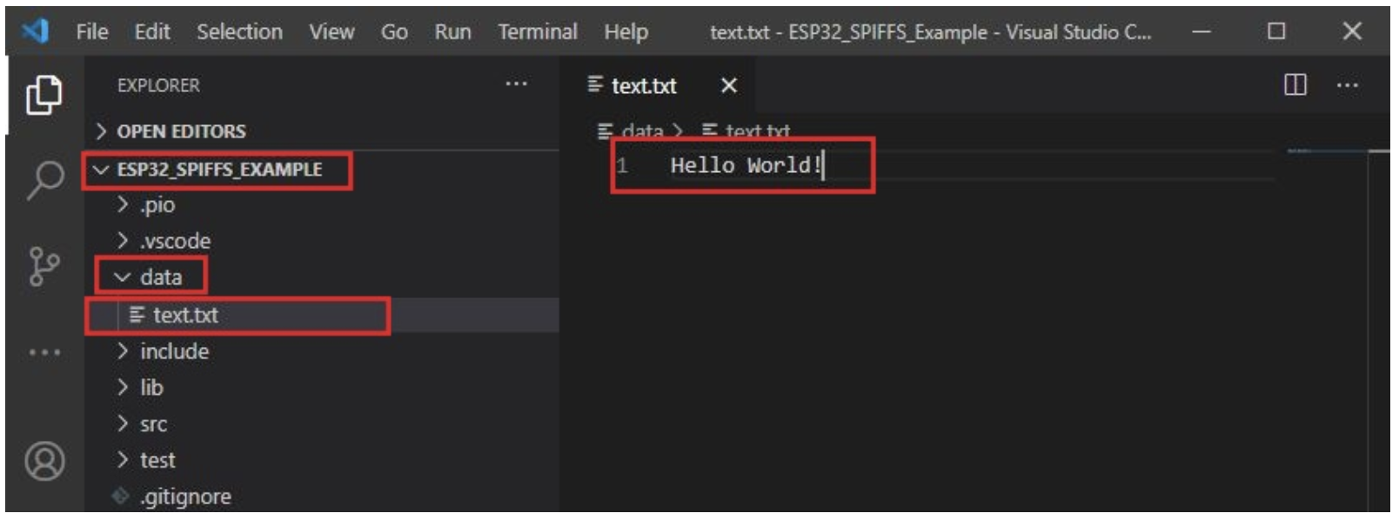Close the text.txt editor tab
Viewport: 1399px width, 520px height.
click(x=729, y=85)
